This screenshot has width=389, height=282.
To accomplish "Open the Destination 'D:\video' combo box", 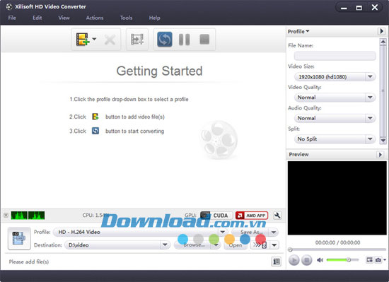I will click(117, 245).
